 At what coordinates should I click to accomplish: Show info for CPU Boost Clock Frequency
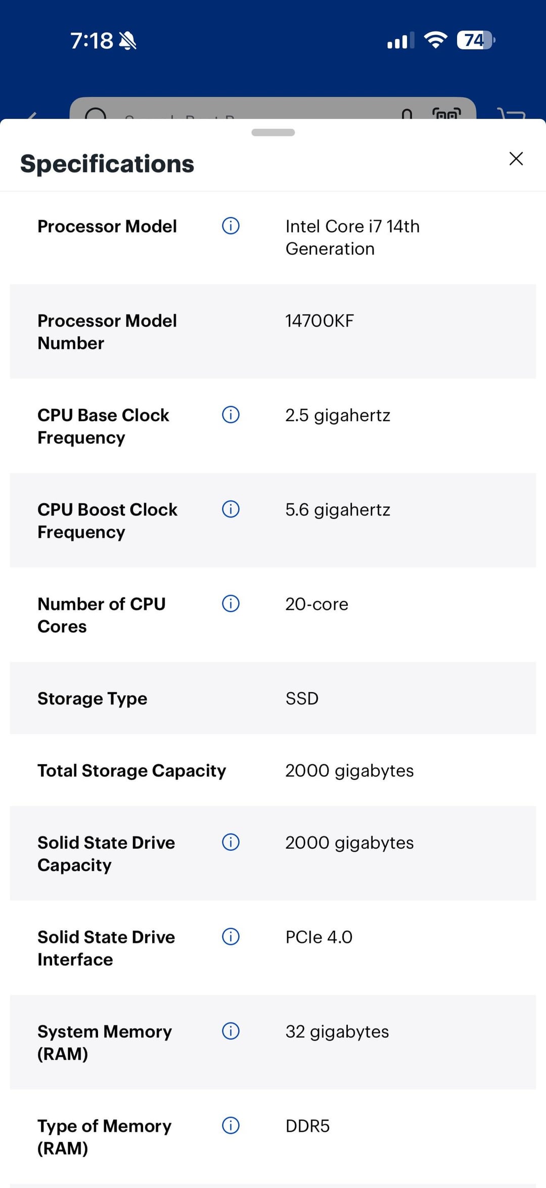[x=231, y=509]
